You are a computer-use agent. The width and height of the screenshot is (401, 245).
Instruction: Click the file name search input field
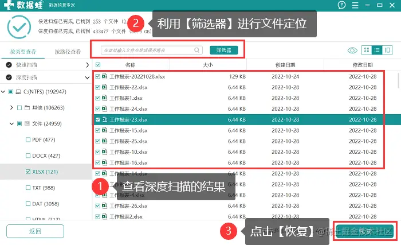tap(152, 50)
